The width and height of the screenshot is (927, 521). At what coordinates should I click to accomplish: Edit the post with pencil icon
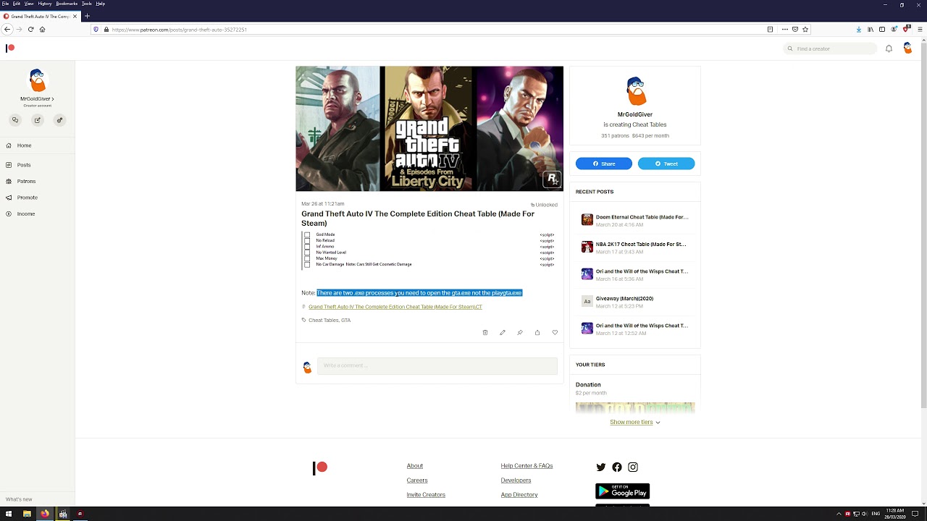503,332
